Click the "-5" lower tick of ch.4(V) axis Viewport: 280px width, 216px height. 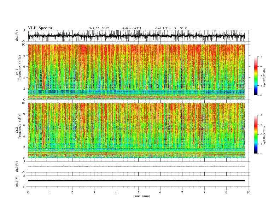(24, 187)
